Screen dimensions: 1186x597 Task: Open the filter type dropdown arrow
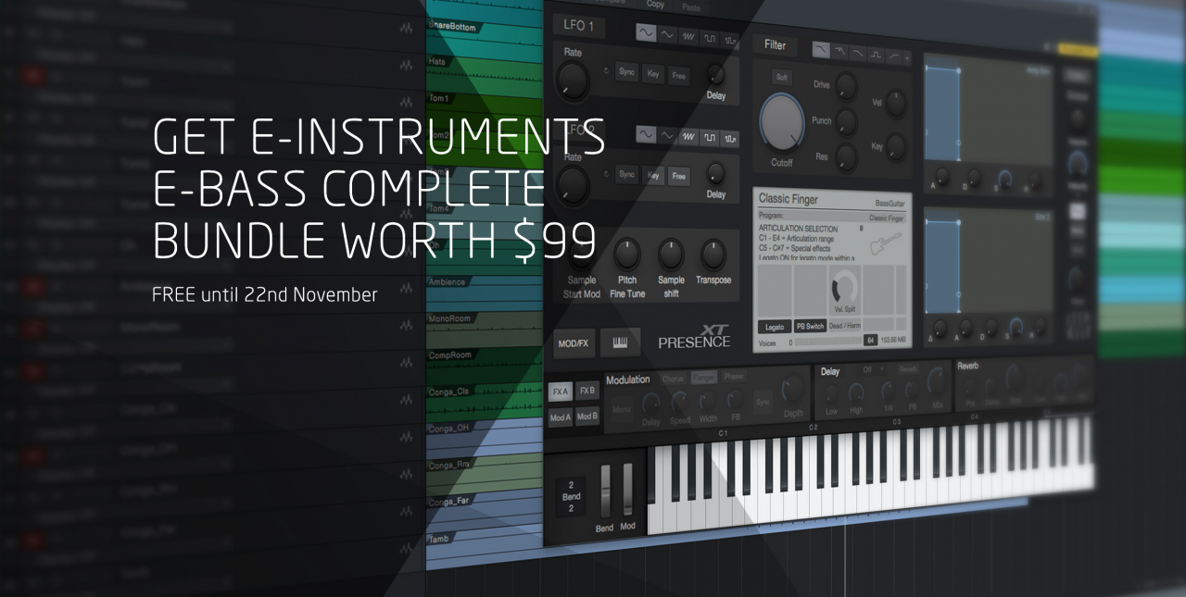tap(907, 58)
